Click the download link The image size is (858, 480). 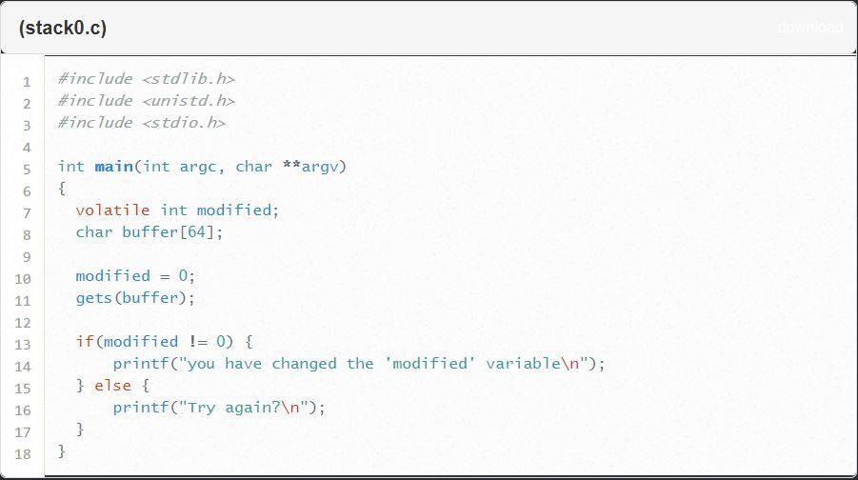coord(809,28)
